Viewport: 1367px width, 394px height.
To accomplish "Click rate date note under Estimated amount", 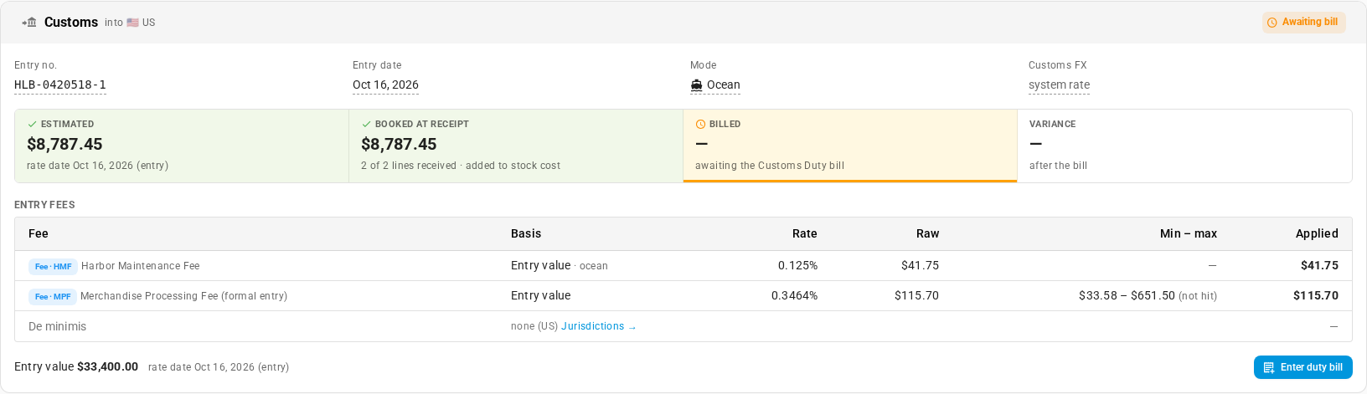I will click(97, 166).
